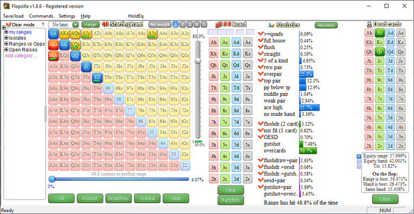Click the All hands button
Screen dimensions: 414x214
pyautogui.click(x=62, y=198)
